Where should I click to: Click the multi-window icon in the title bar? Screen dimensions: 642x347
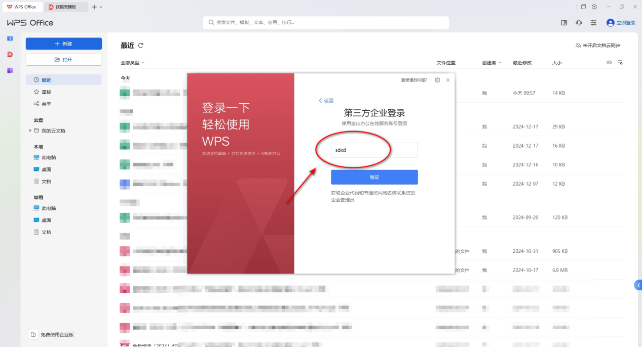click(x=583, y=7)
